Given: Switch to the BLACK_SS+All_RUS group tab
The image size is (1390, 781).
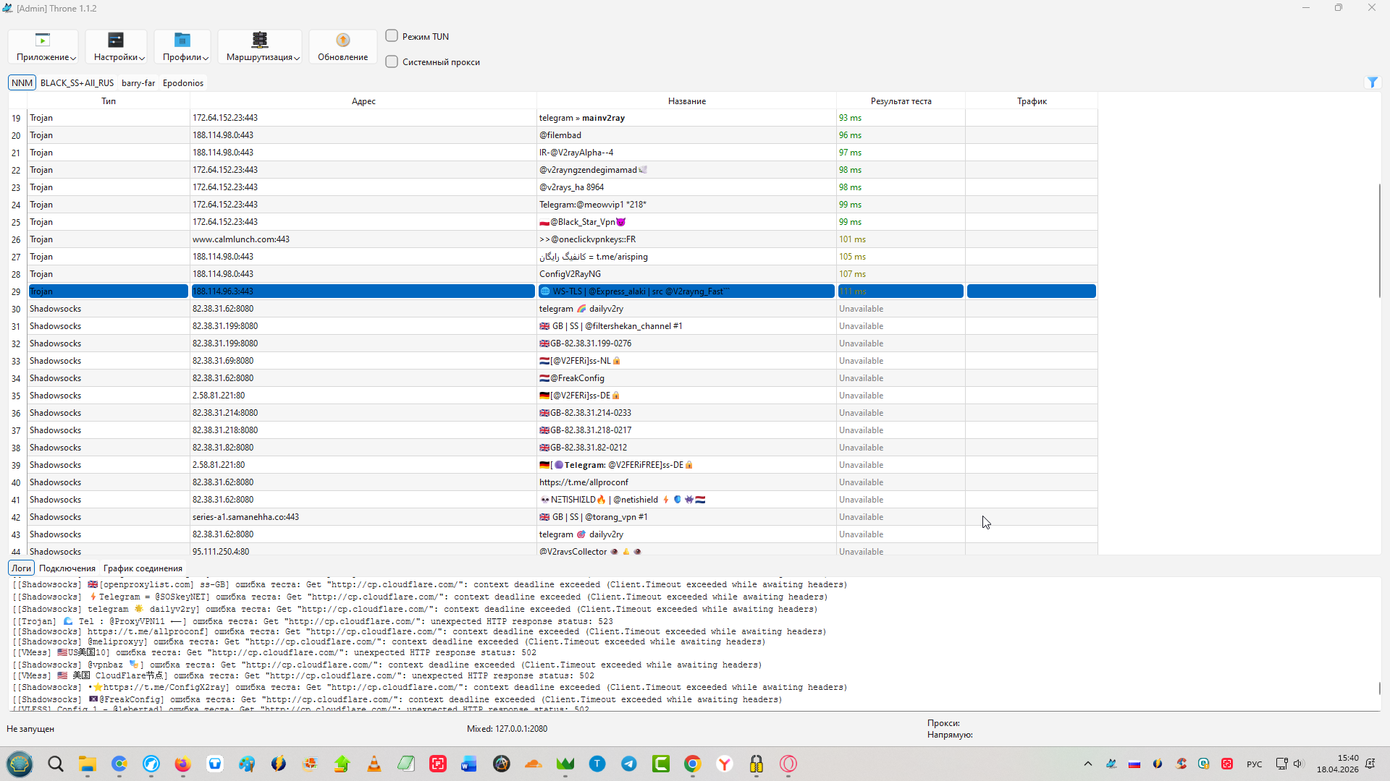Looking at the screenshot, I should tap(77, 83).
